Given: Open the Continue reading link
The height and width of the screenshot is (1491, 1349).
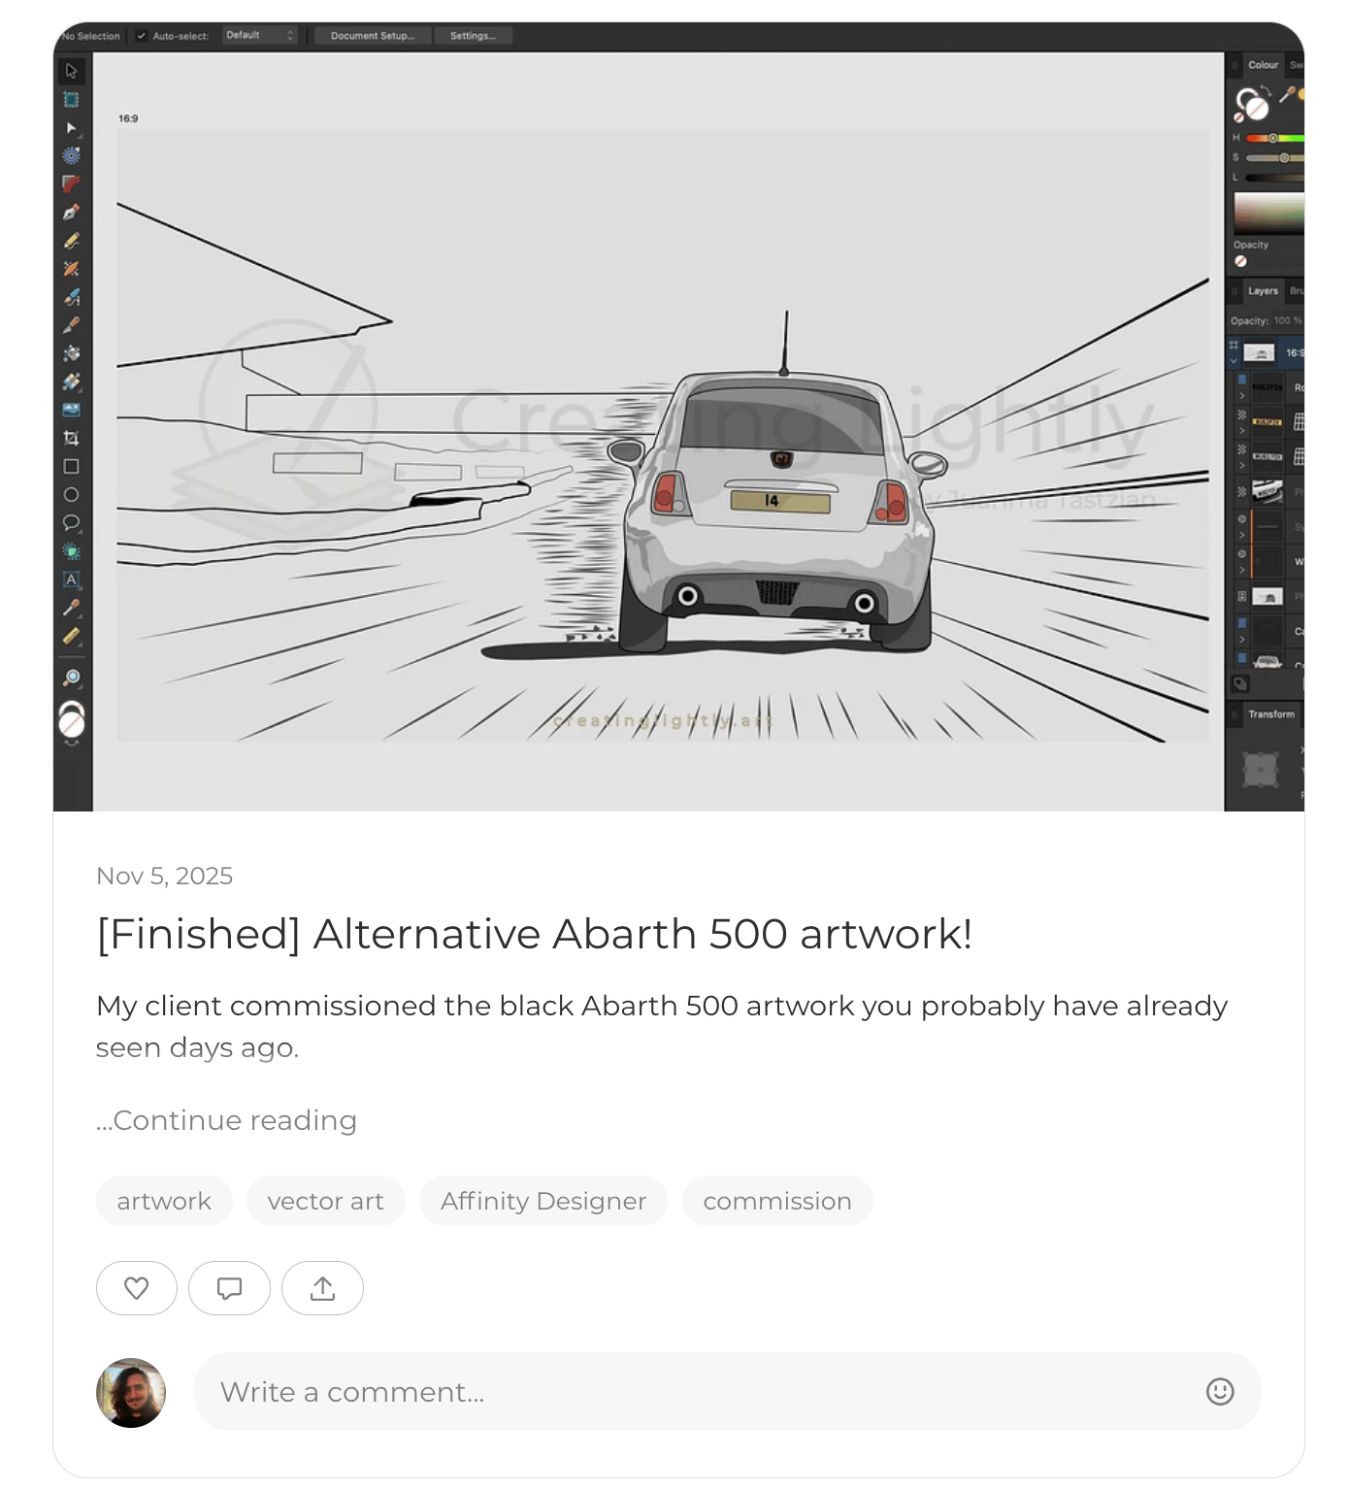Looking at the screenshot, I should pos(226,1120).
